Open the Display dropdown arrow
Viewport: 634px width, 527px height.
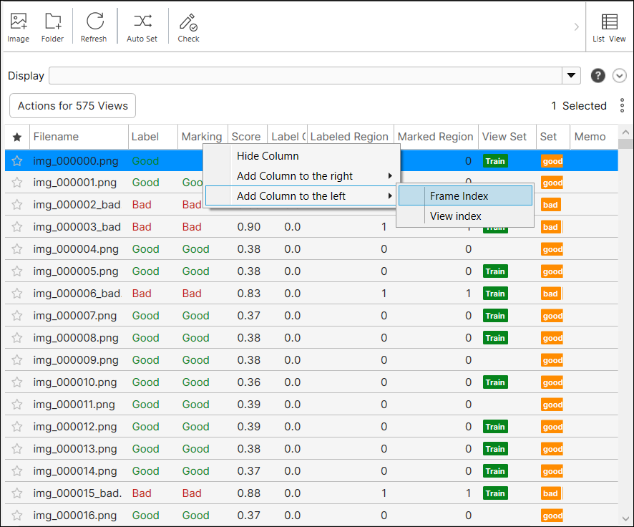click(572, 76)
